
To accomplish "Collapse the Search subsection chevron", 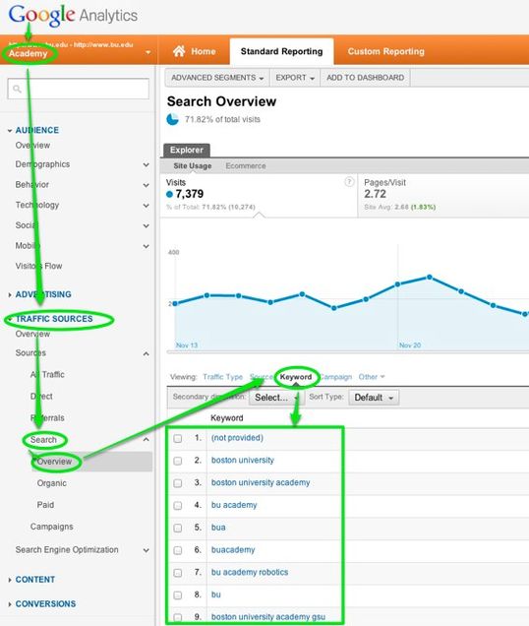I will [x=146, y=439].
